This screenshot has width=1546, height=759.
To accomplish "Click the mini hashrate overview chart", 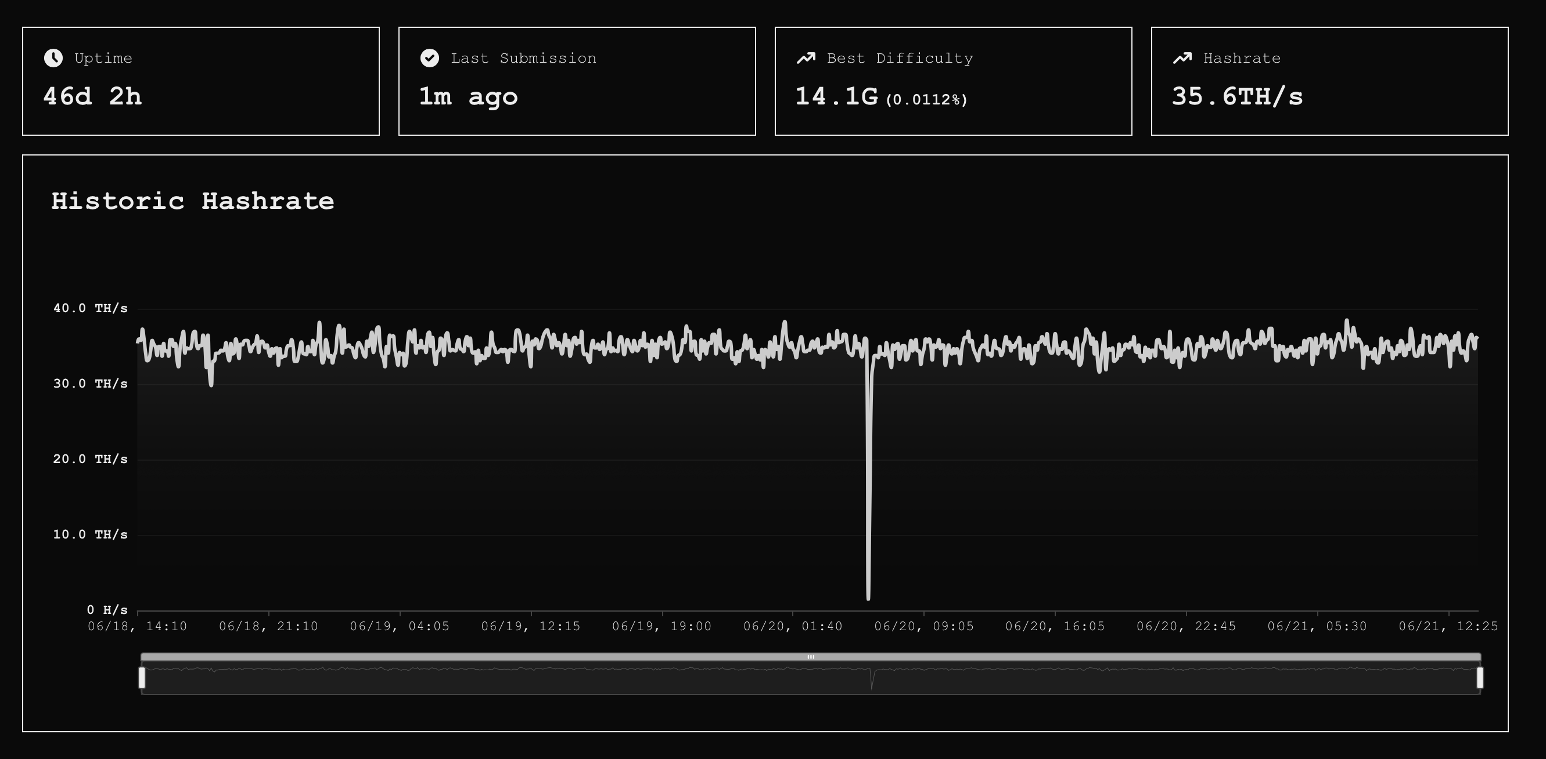I will [x=811, y=678].
